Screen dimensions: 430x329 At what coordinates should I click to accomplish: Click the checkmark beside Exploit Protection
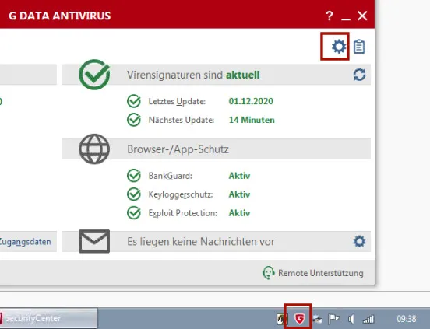tap(134, 213)
